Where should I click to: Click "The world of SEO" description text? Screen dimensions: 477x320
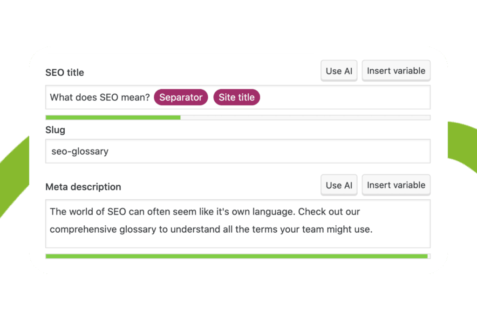click(x=88, y=212)
